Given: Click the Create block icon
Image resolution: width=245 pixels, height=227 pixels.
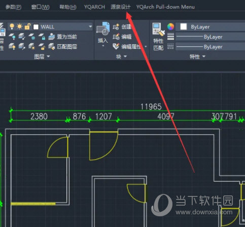Looking at the screenshot, I should pyautogui.click(x=116, y=26).
